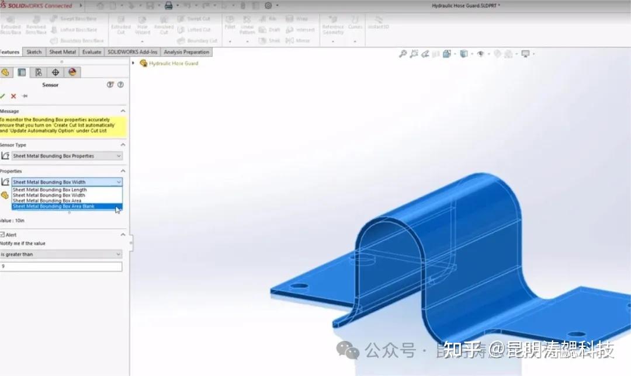The image size is (631, 376).
Task: Click the alert threshold value field
Action: click(x=61, y=267)
